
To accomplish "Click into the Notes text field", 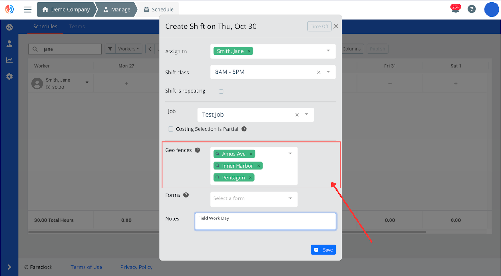I will coord(265,222).
